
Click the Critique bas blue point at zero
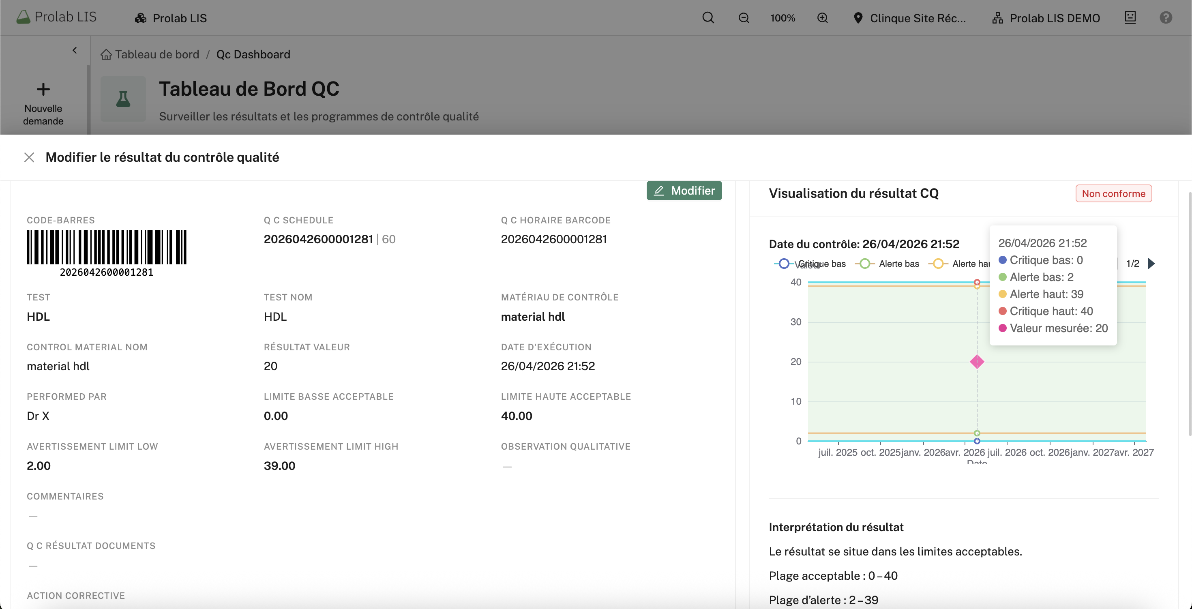pos(977,441)
